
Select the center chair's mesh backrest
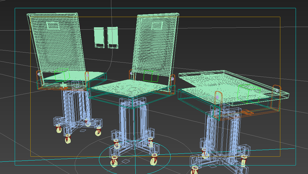coord(155,45)
